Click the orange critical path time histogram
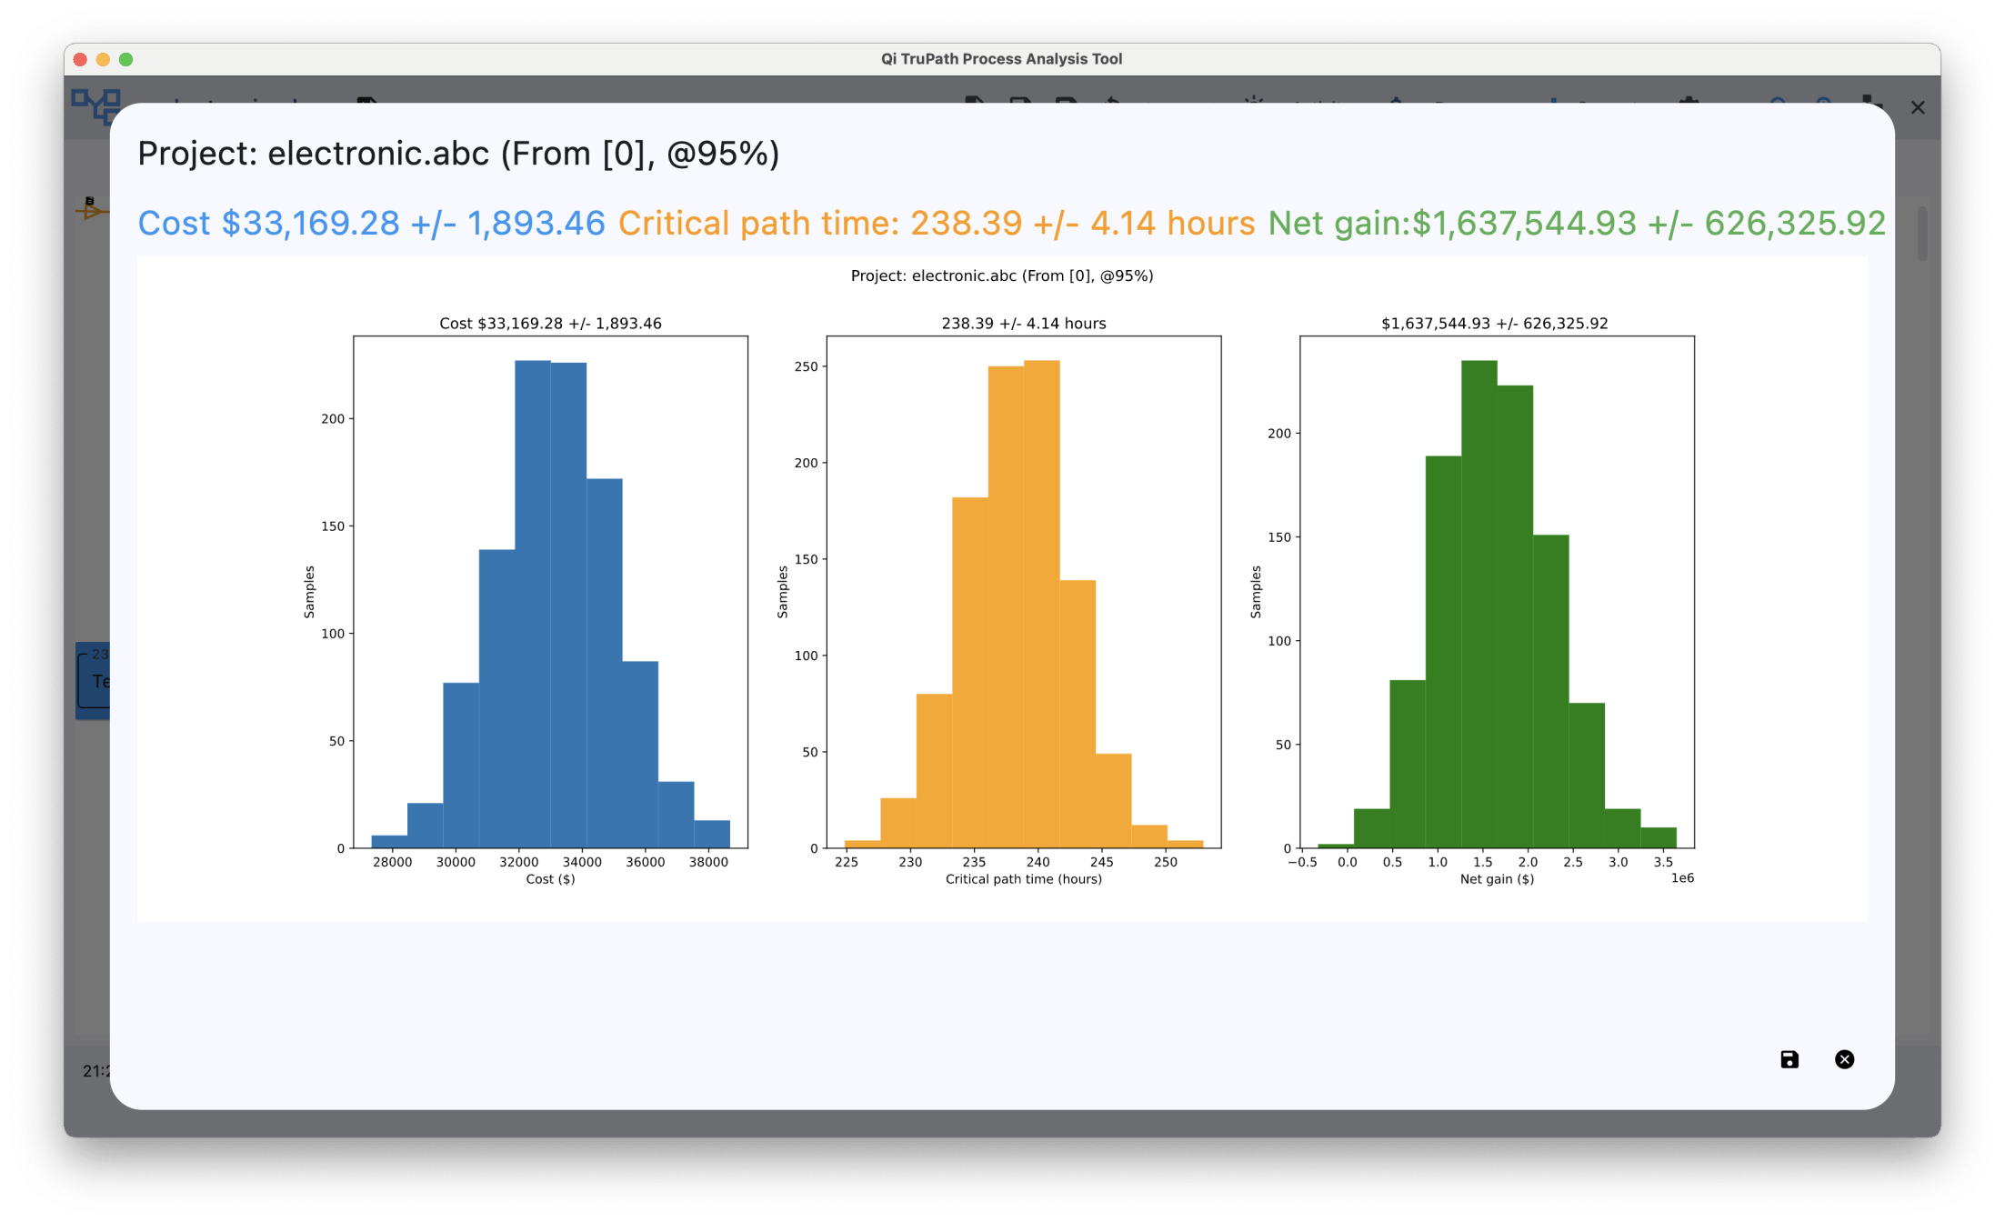 pos(1023,591)
